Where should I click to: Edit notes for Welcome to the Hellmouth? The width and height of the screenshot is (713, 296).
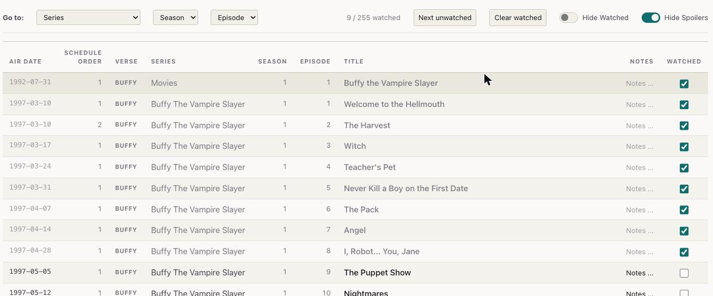(x=639, y=105)
